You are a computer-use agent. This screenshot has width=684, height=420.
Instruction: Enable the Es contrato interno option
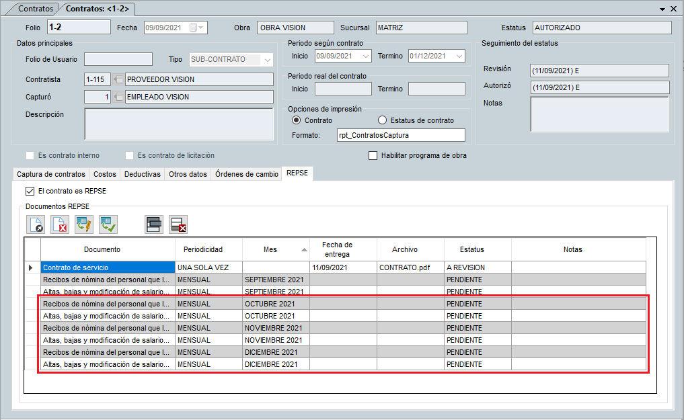pyautogui.click(x=29, y=155)
